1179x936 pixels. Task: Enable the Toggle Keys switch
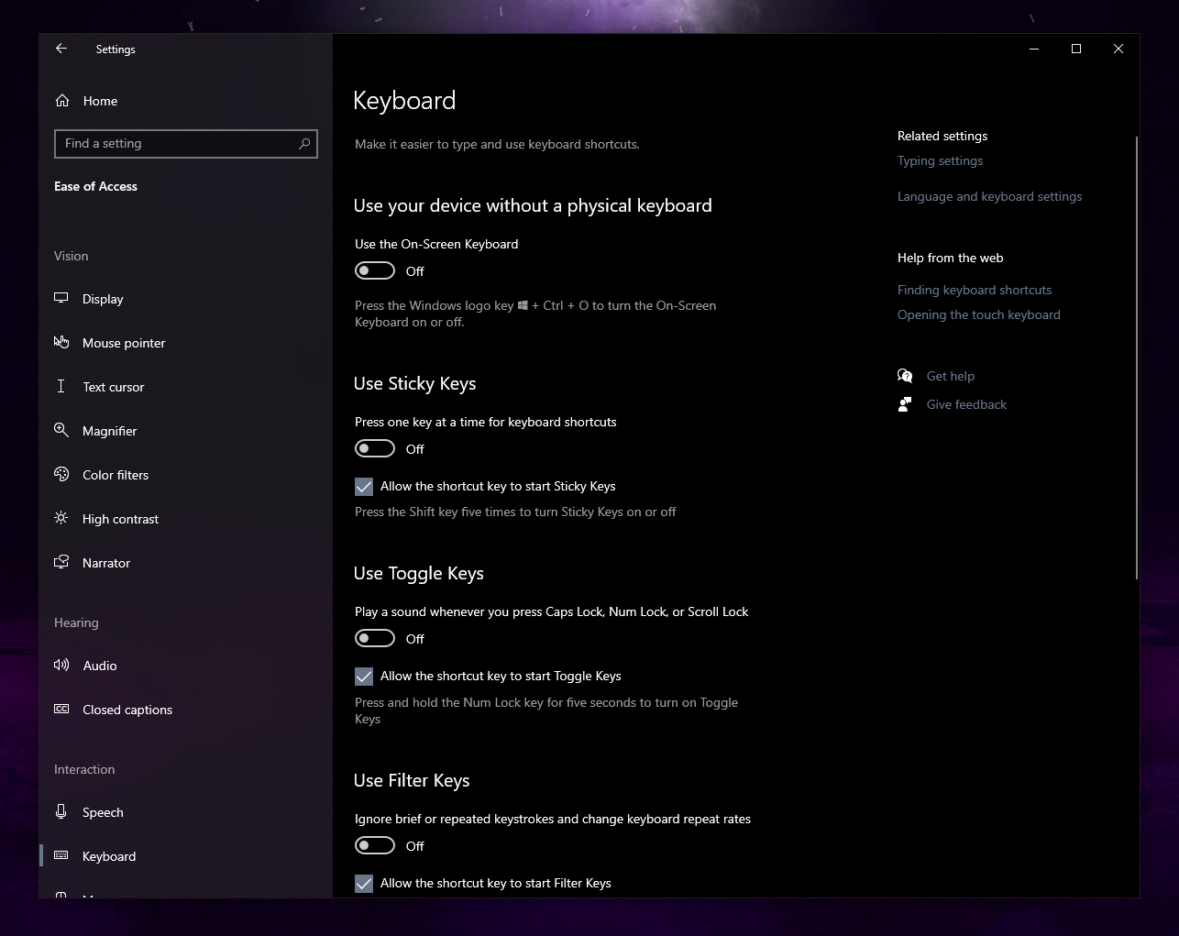pyautogui.click(x=375, y=638)
